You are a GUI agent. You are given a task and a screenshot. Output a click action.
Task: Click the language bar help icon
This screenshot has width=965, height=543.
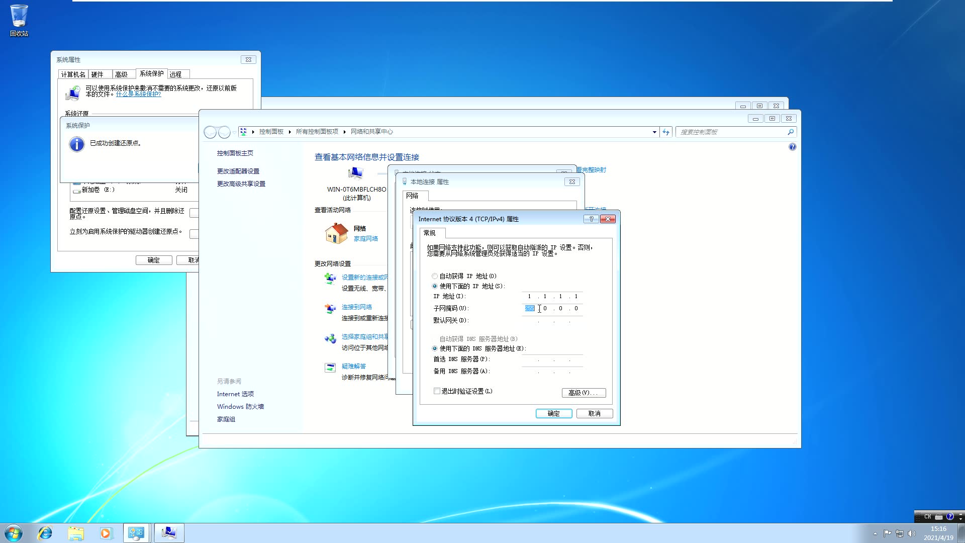(x=950, y=516)
